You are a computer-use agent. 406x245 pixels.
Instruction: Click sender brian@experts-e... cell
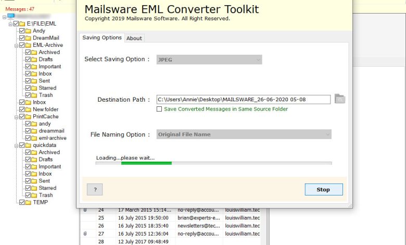pos(199,218)
